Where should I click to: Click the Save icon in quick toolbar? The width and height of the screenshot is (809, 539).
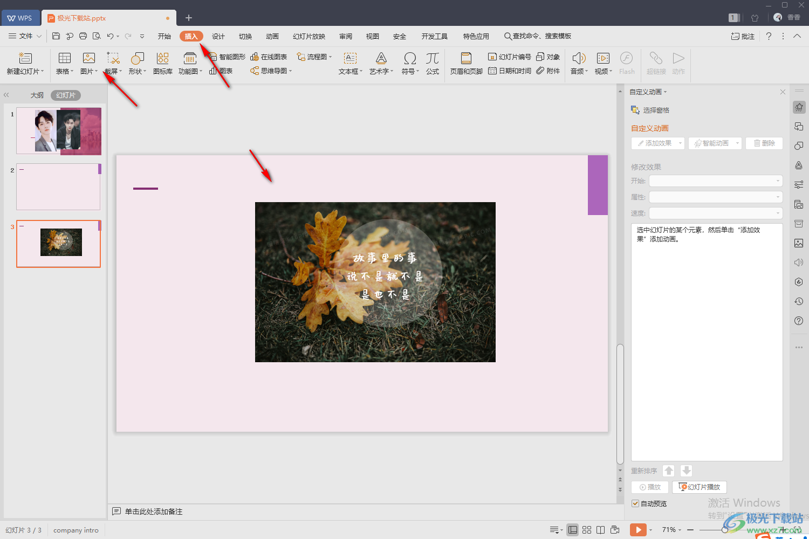[56, 36]
